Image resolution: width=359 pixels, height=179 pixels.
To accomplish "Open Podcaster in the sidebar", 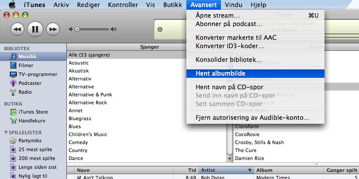I will pyautogui.click(x=33, y=83).
